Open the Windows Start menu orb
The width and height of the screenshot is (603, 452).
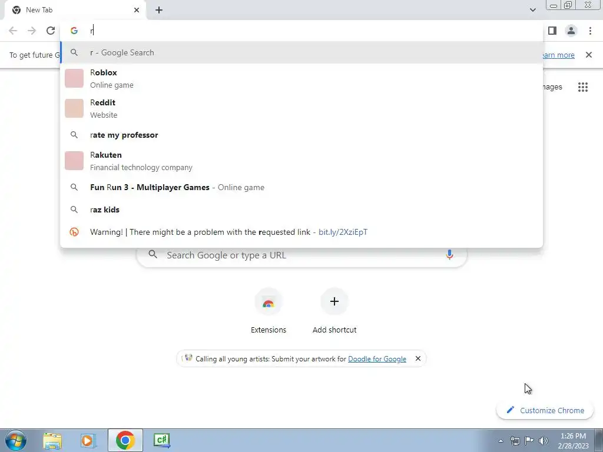pos(15,440)
